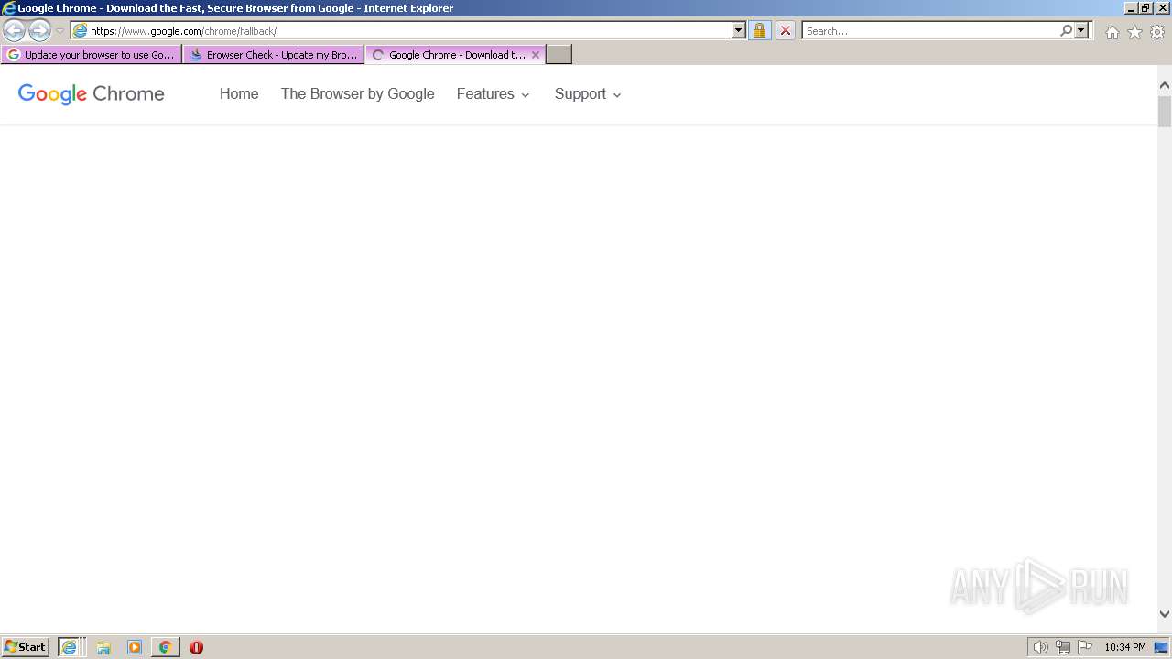
Task: Open the Chrome taskbar icon
Action: [166, 647]
